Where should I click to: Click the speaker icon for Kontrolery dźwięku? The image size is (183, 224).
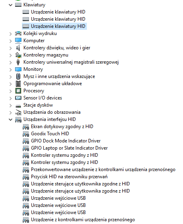click(18, 48)
